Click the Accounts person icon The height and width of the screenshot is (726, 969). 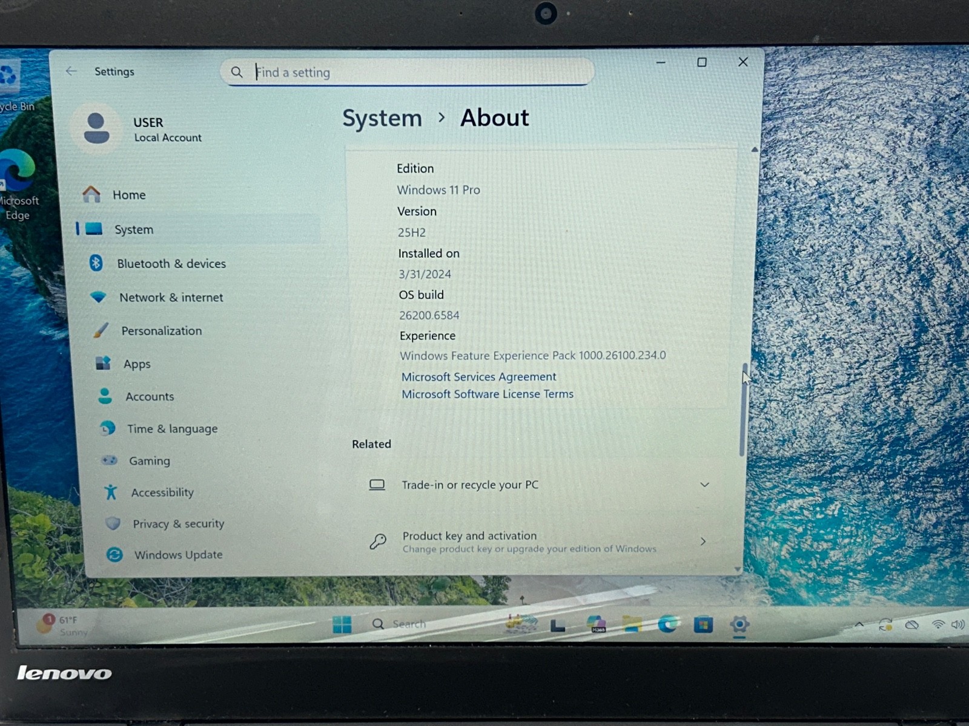pos(105,396)
